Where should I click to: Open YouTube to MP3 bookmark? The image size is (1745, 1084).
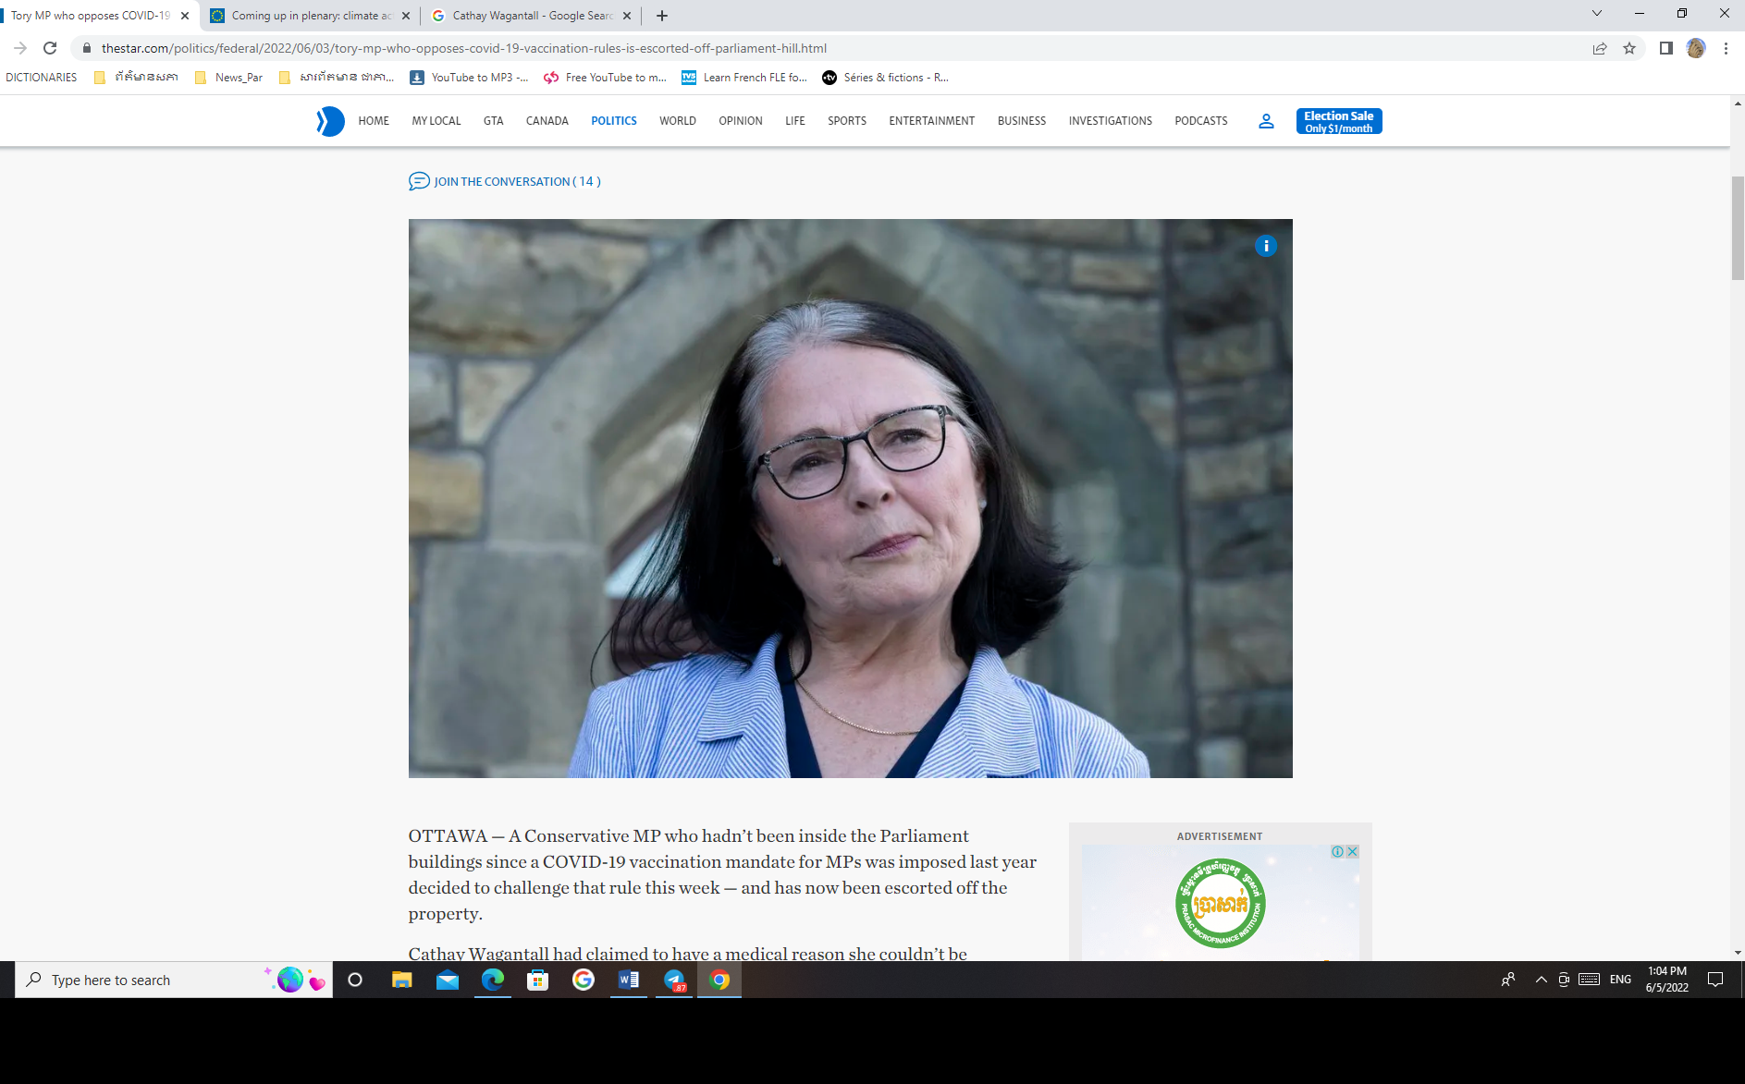click(470, 78)
